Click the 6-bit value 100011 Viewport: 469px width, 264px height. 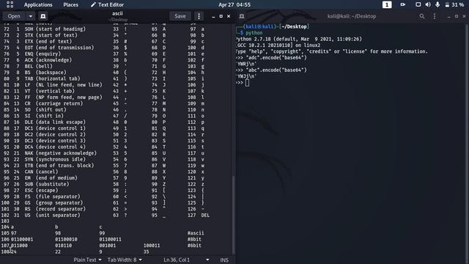coord(152,246)
